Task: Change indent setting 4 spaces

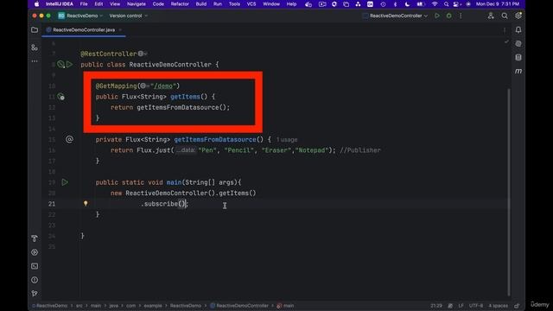Action: pyautogui.click(x=498, y=306)
